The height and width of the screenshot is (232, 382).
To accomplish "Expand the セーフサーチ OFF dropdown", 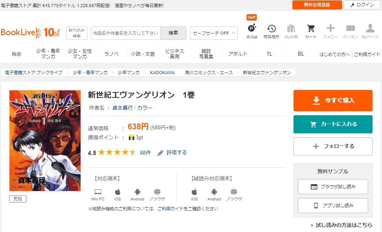I will pos(214,33).
